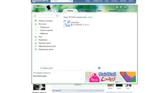Click the globe icon beside Языковые группы

(x=36, y=43)
